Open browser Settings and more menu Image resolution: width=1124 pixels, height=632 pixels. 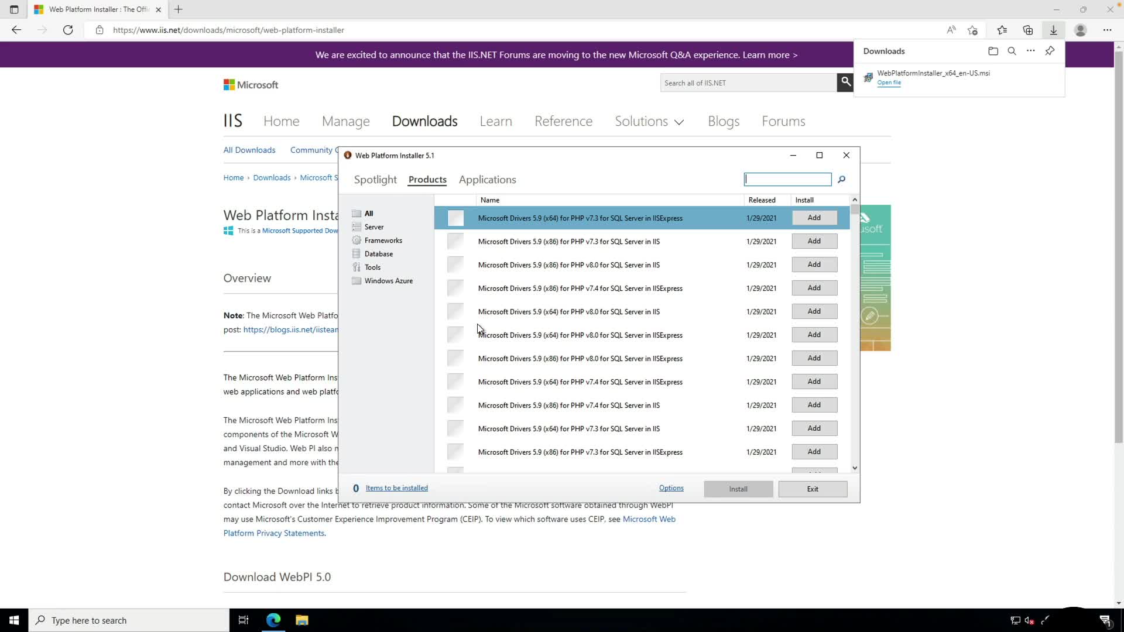1106,30
